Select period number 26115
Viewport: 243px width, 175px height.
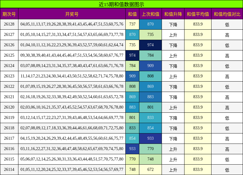[9, 159]
